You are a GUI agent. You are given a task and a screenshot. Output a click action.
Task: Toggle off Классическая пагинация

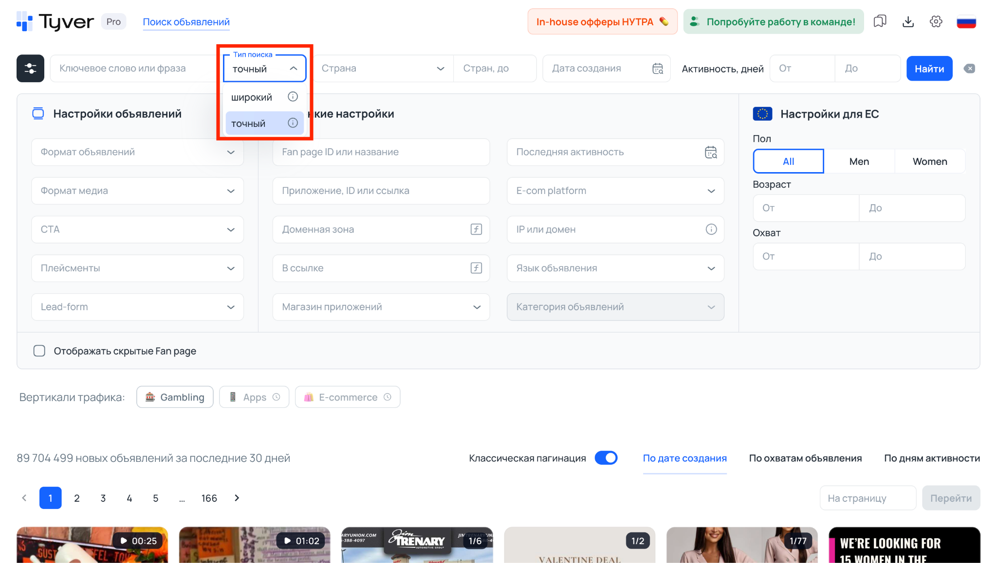click(606, 457)
